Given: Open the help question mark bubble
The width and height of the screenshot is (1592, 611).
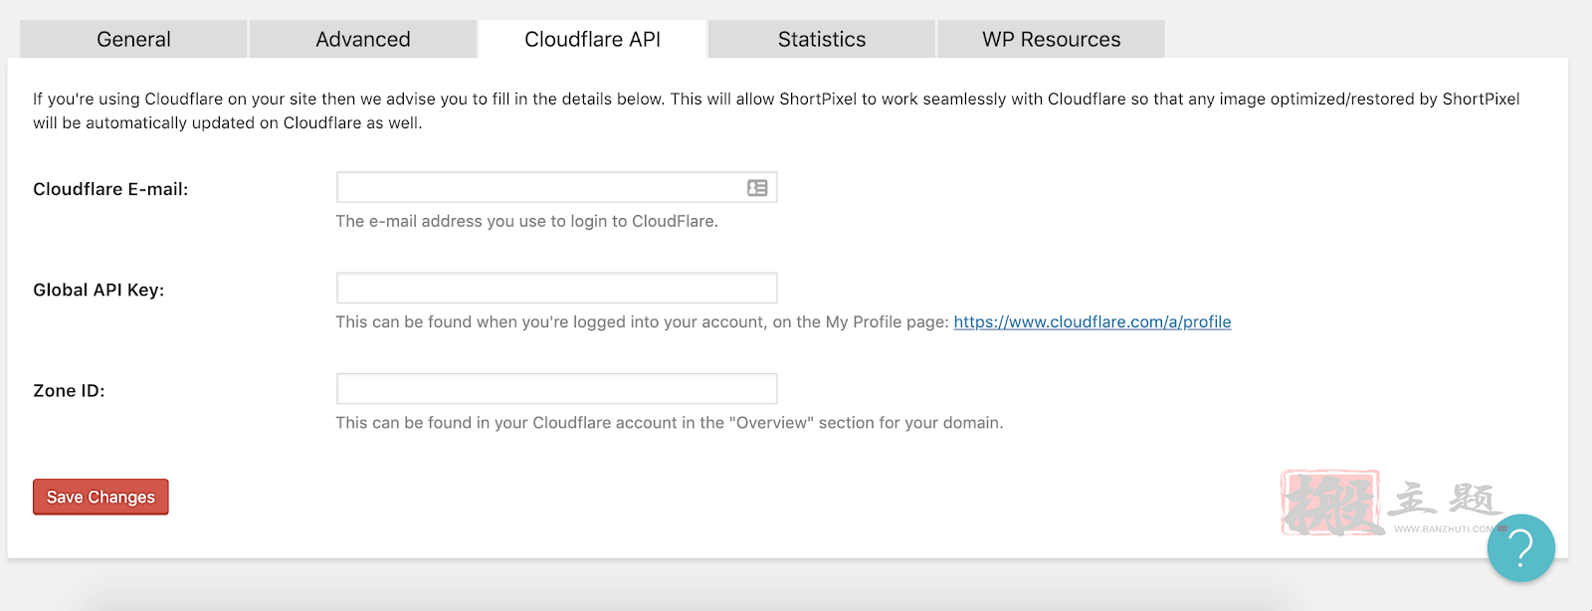Looking at the screenshot, I should (x=1520, y=548).
